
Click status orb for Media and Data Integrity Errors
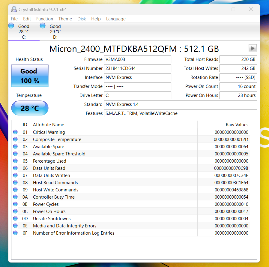[x=15, y=226]
